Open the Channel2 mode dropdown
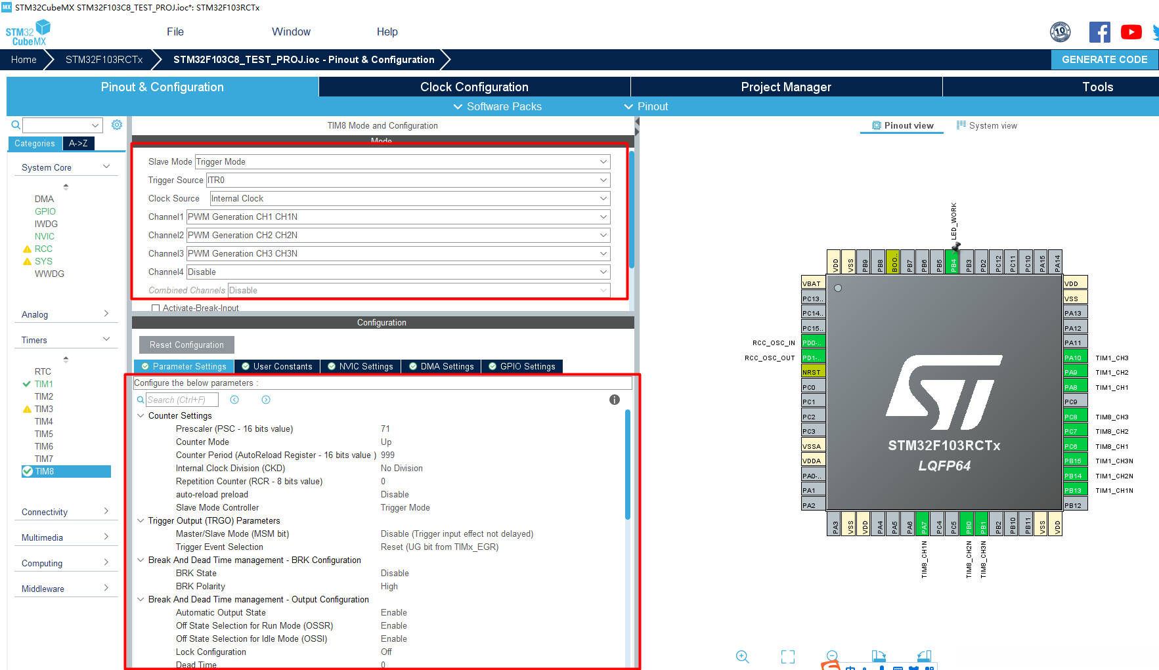This screenshot has height=670, width=1159. pyautogui.click(x=399, y=235)
